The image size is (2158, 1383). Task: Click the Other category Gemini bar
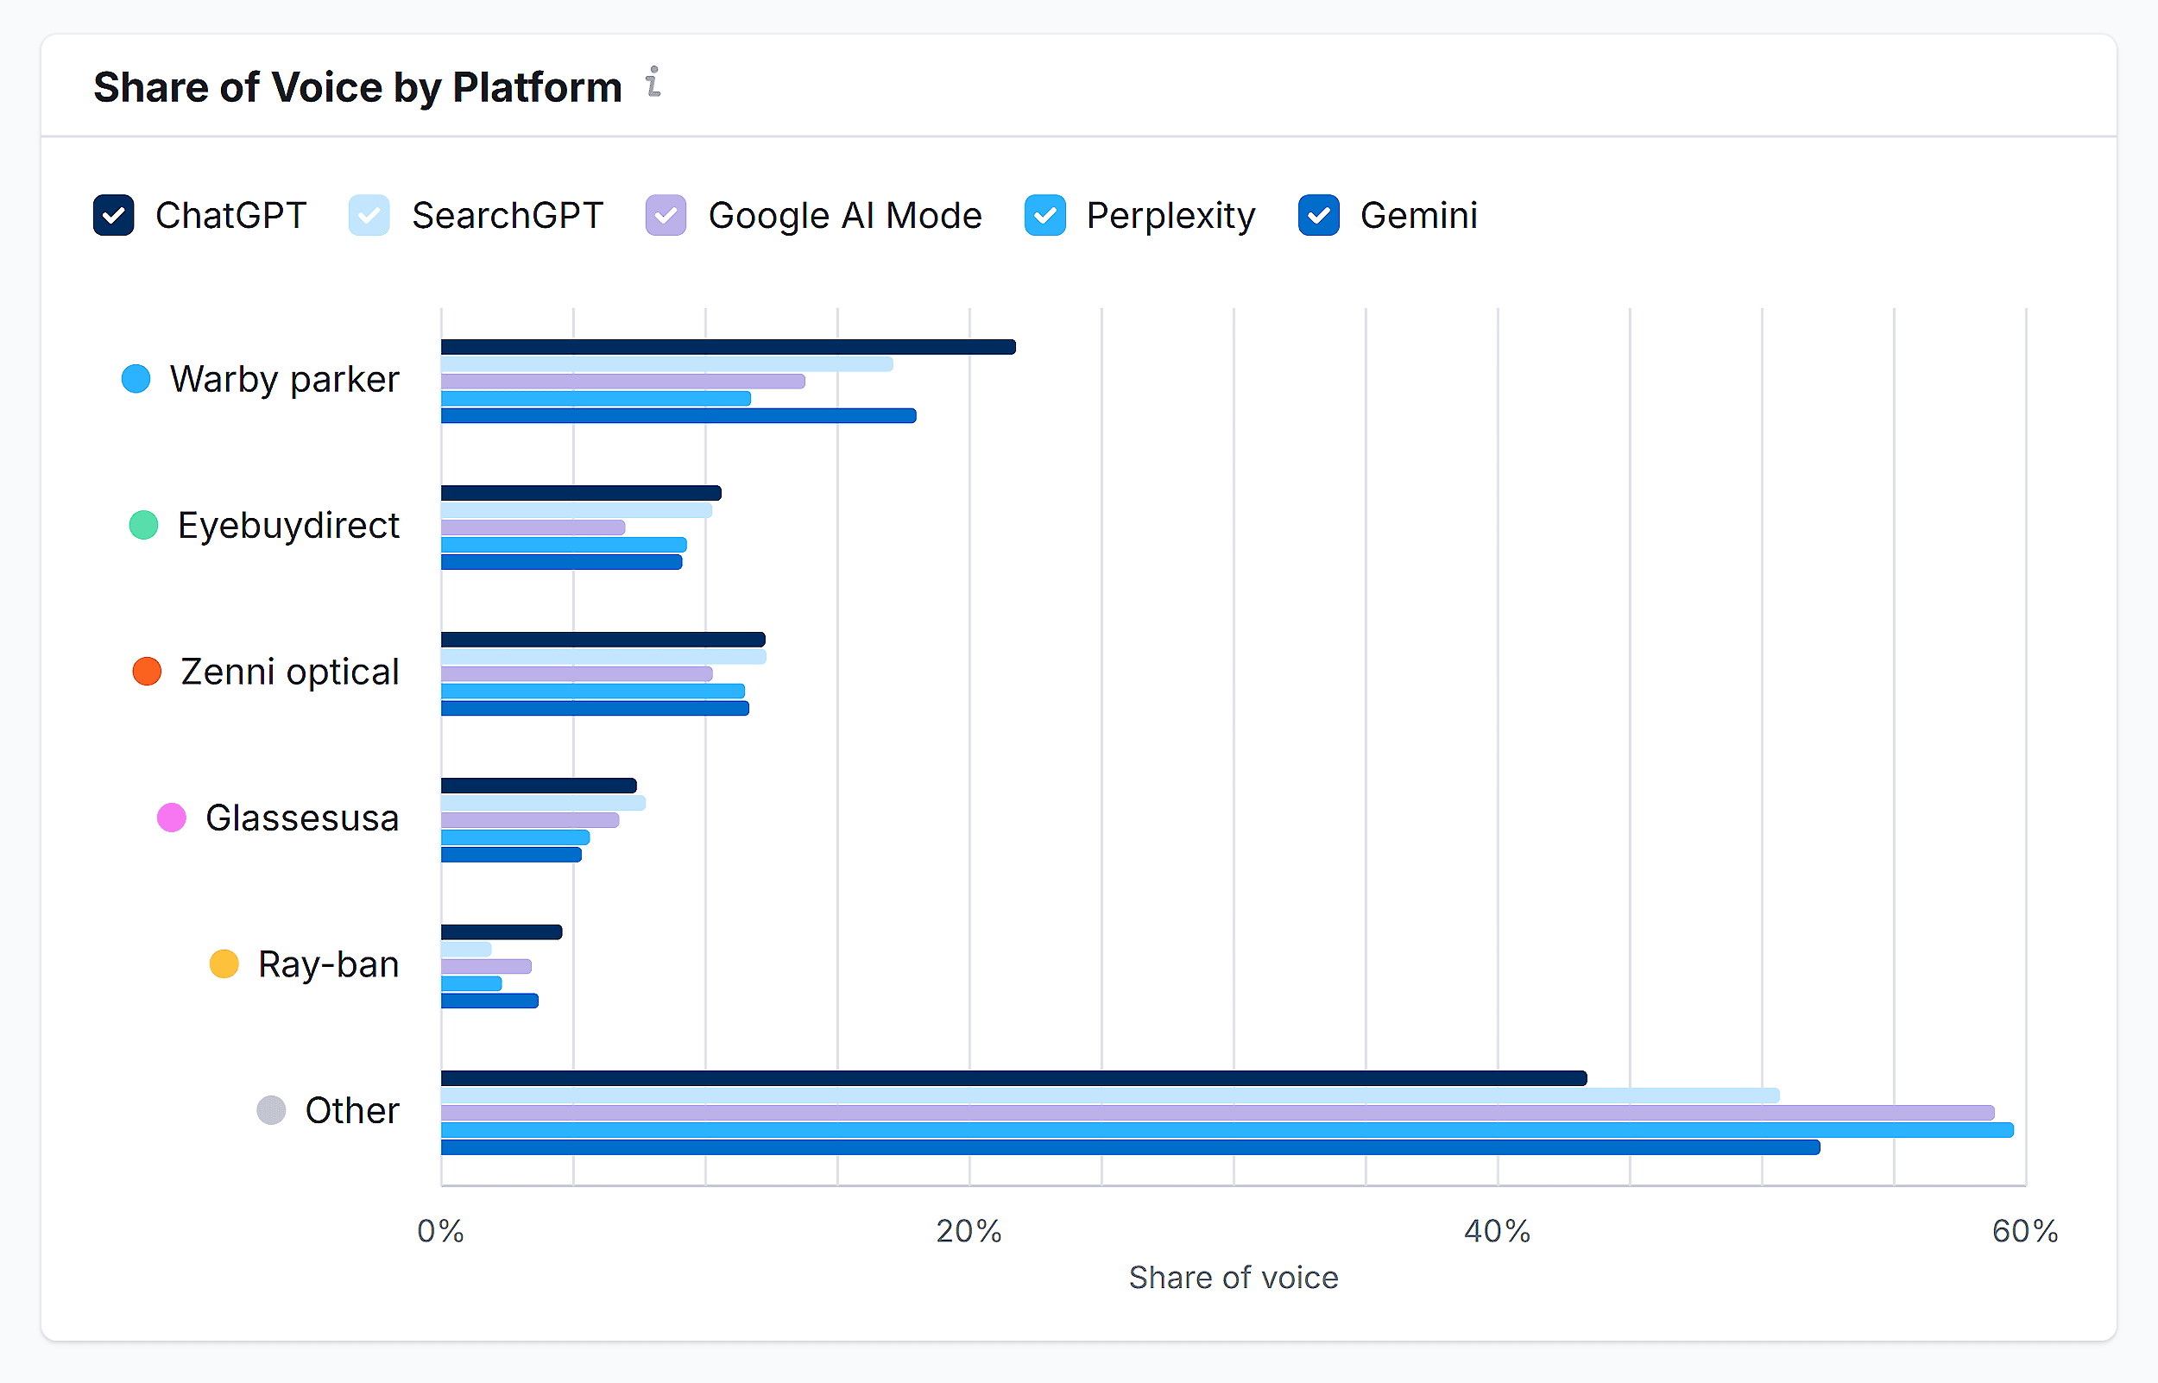[x=1129, y=1146]
